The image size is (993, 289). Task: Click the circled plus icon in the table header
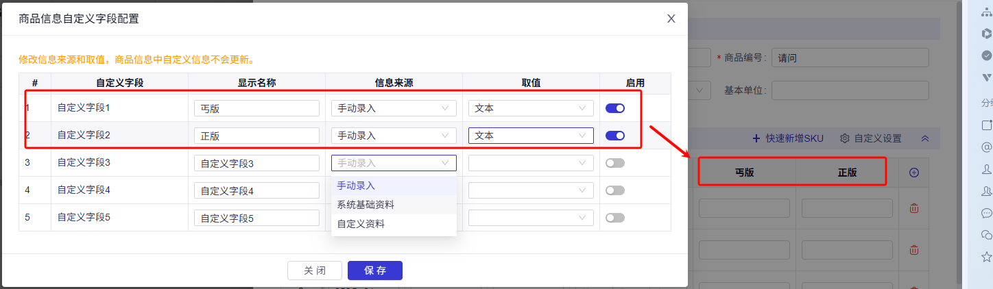(914, 173)
